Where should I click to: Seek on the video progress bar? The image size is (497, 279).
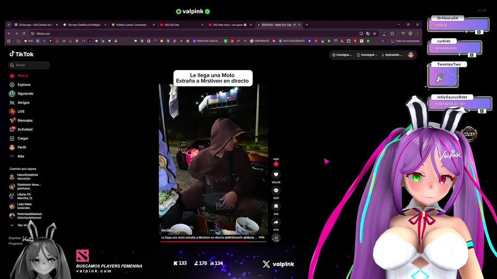point(213,241)
